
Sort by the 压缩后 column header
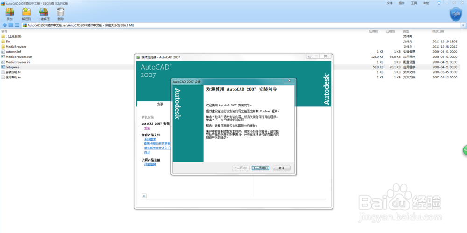coord(390,31)
